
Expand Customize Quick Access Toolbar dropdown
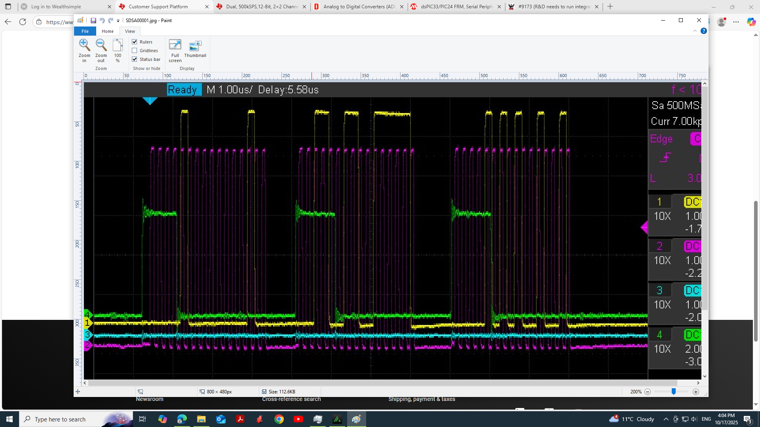pyautogui.click(x=118, y=21)
